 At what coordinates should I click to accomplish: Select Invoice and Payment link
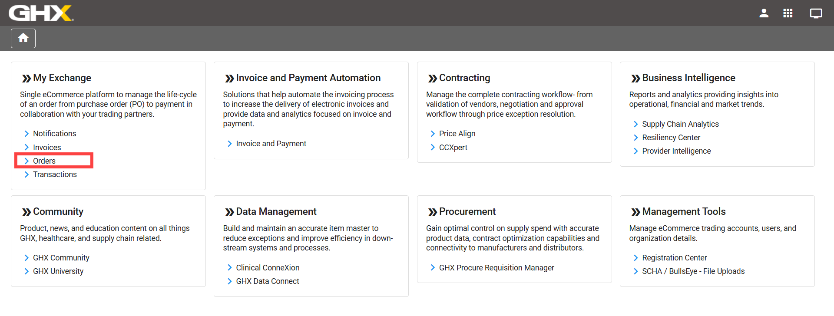click(271, 144)
